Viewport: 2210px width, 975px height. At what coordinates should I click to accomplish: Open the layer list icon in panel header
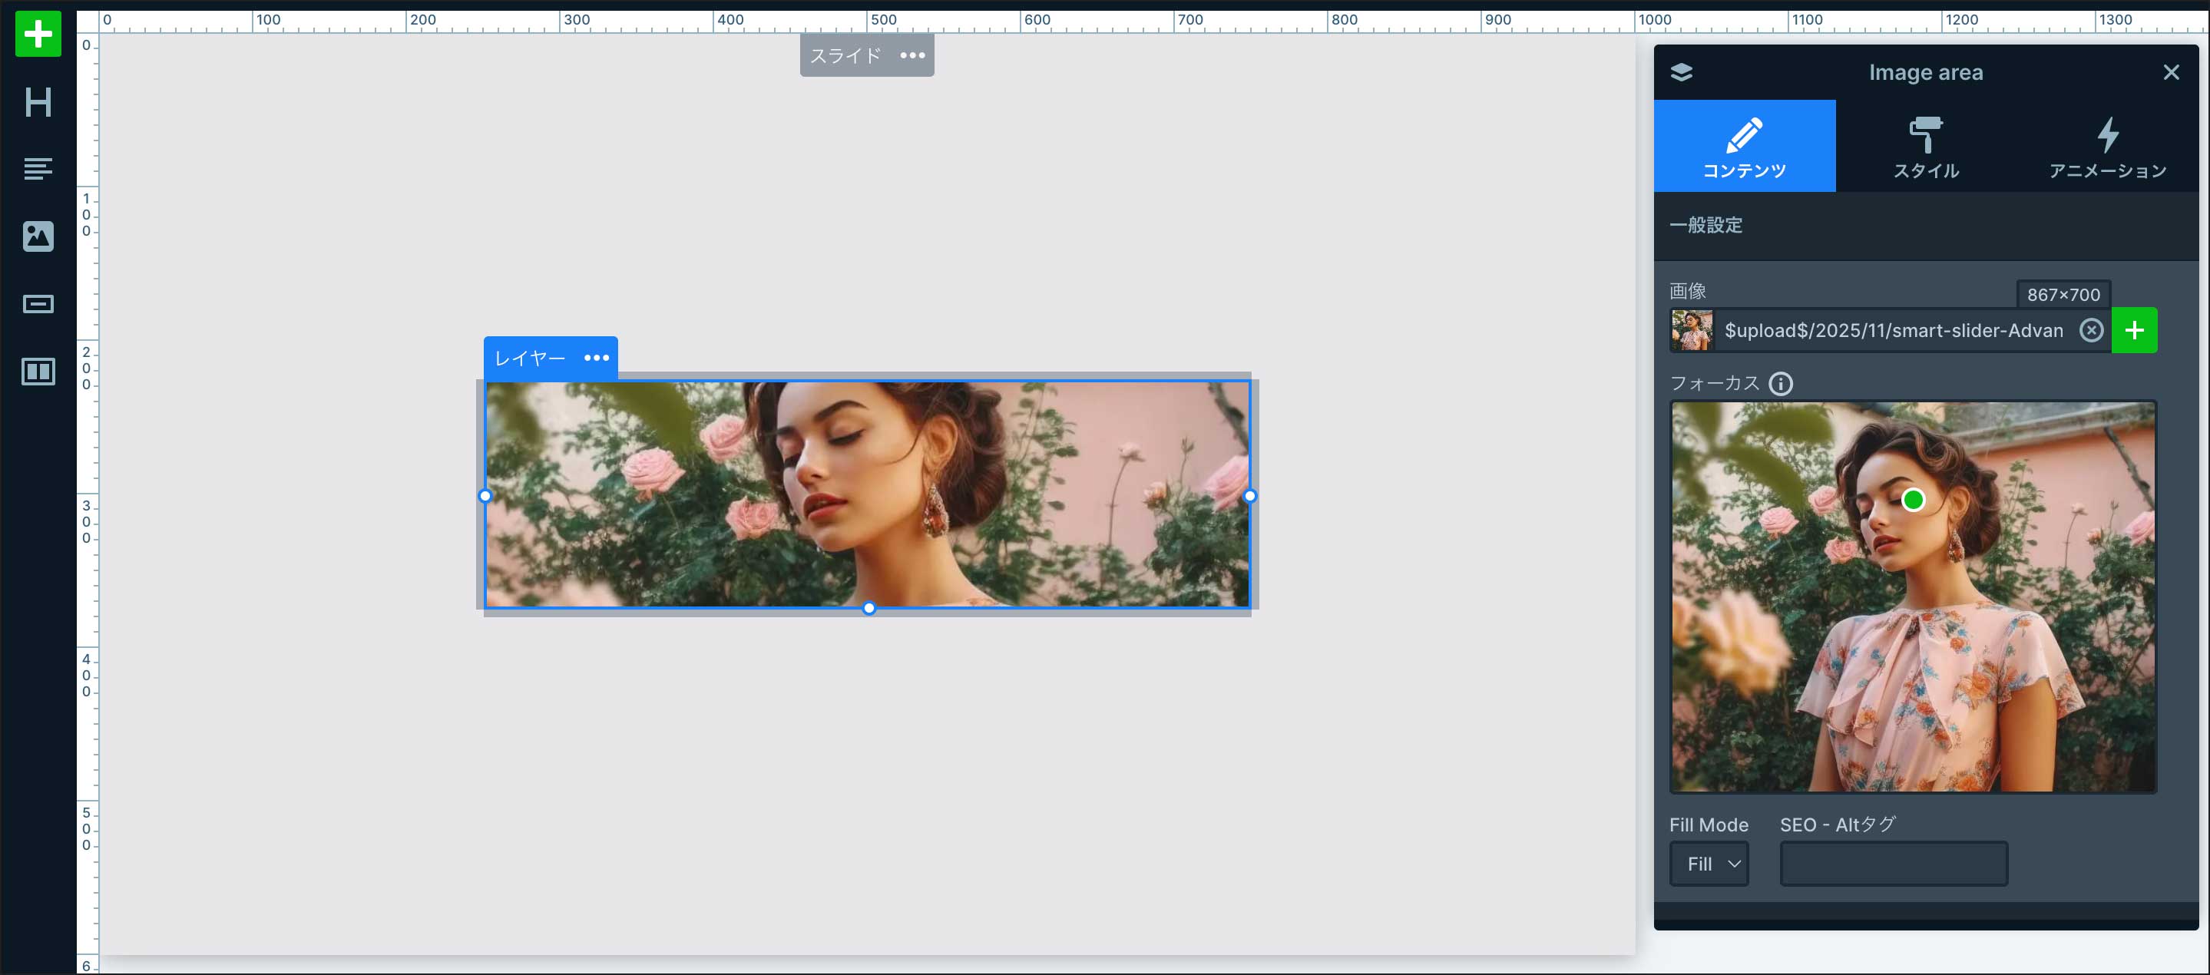coord(1681,72)
